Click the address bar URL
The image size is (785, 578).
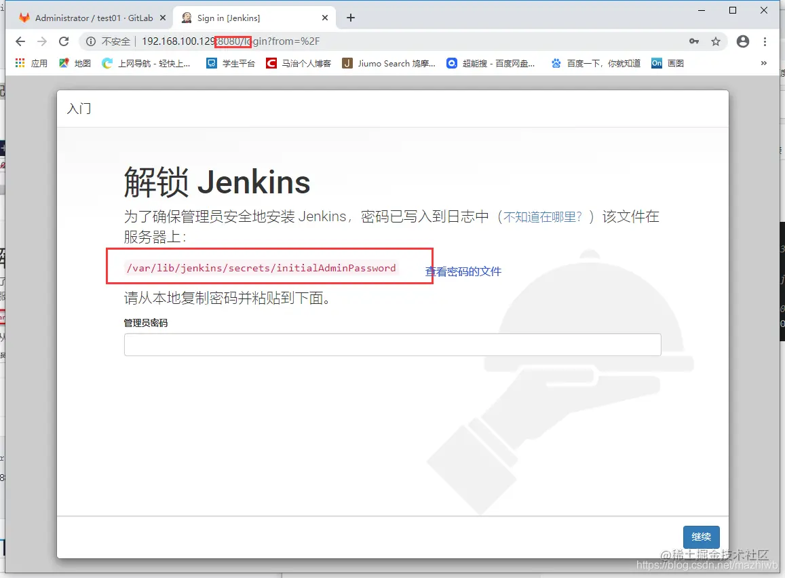[x=231, y=41]
